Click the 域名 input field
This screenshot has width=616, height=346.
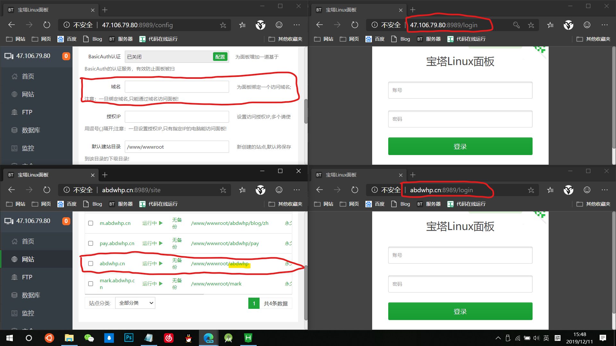pyautogui.click(x=177, y=87)
